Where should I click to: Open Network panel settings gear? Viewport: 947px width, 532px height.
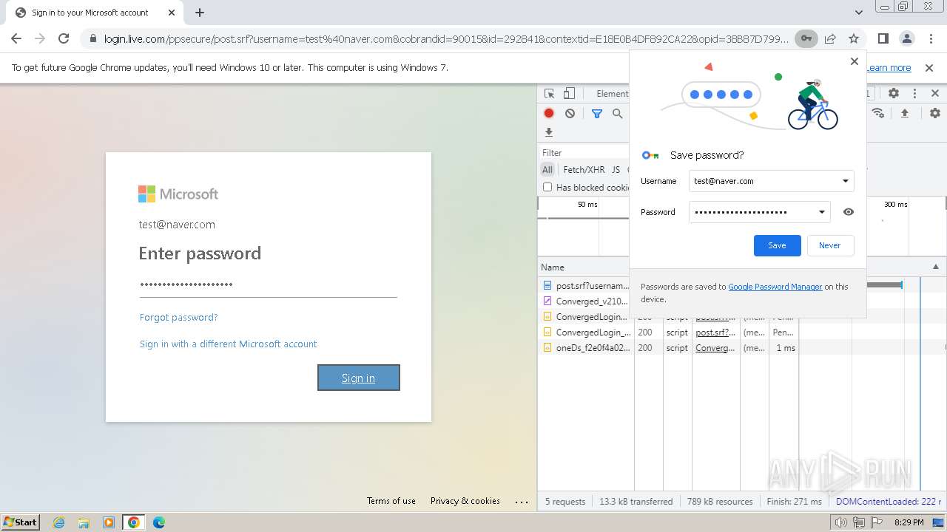(935, 113)
